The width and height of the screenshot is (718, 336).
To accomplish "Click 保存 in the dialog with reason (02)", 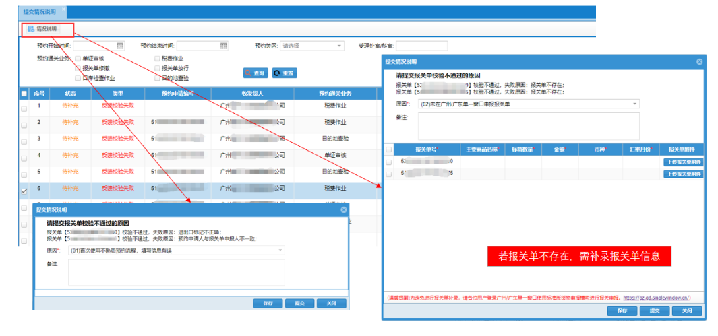I will (622, 311).
